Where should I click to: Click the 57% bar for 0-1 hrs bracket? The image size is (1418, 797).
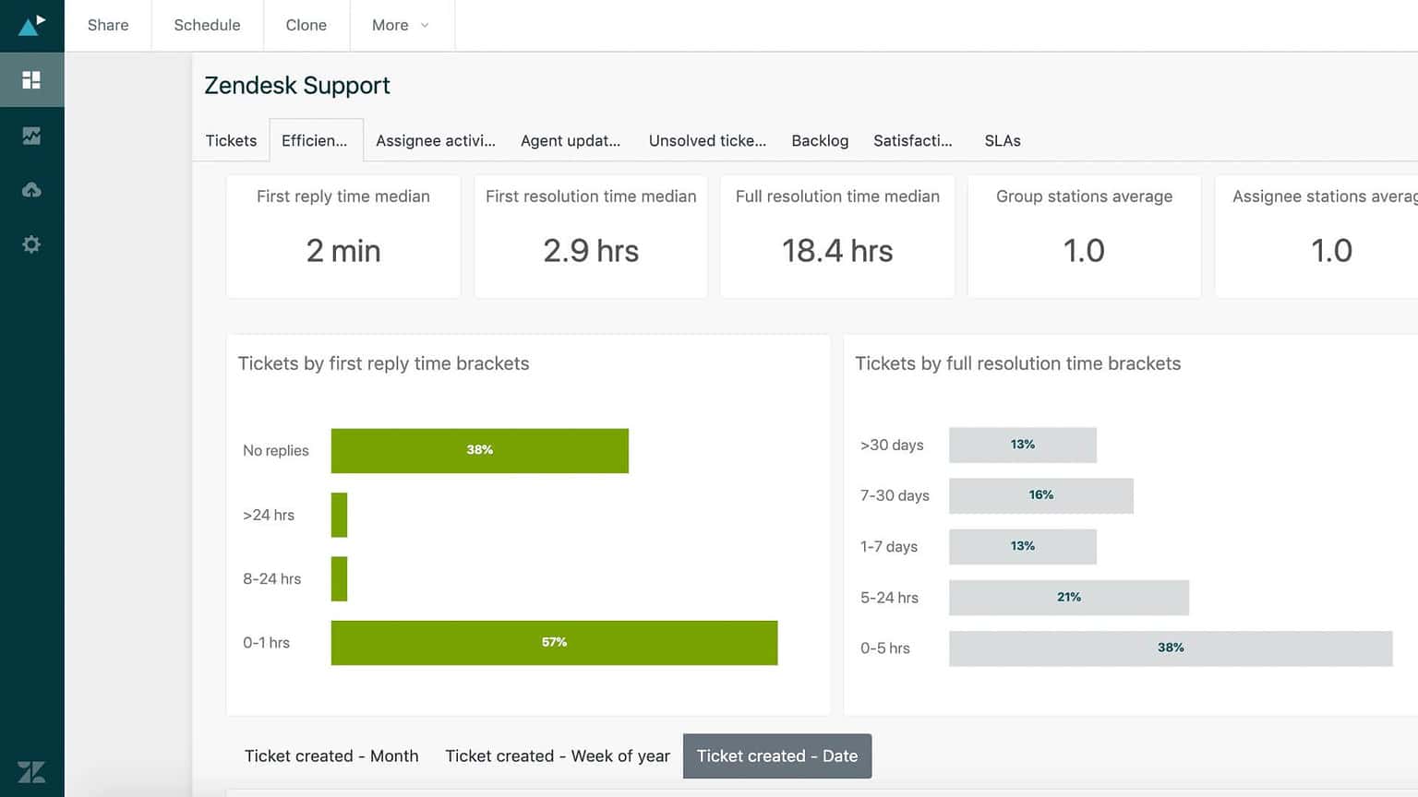point(554,642)
